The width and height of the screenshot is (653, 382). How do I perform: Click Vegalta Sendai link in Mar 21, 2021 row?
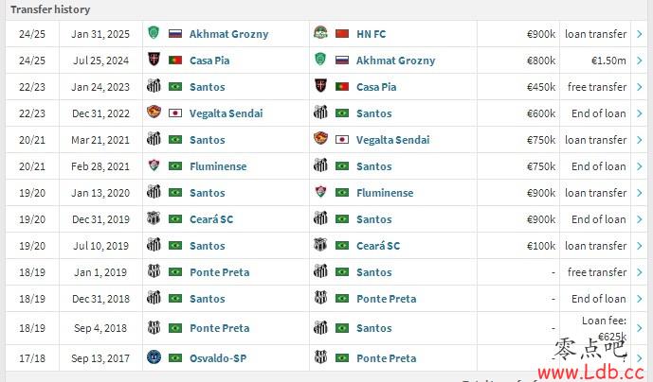click(x=392, y=140)
